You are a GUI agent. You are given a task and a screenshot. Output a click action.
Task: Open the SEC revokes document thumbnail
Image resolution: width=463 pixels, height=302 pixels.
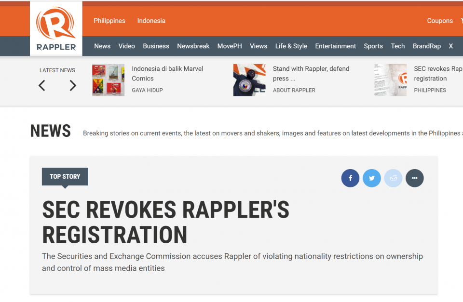[390, 80]
